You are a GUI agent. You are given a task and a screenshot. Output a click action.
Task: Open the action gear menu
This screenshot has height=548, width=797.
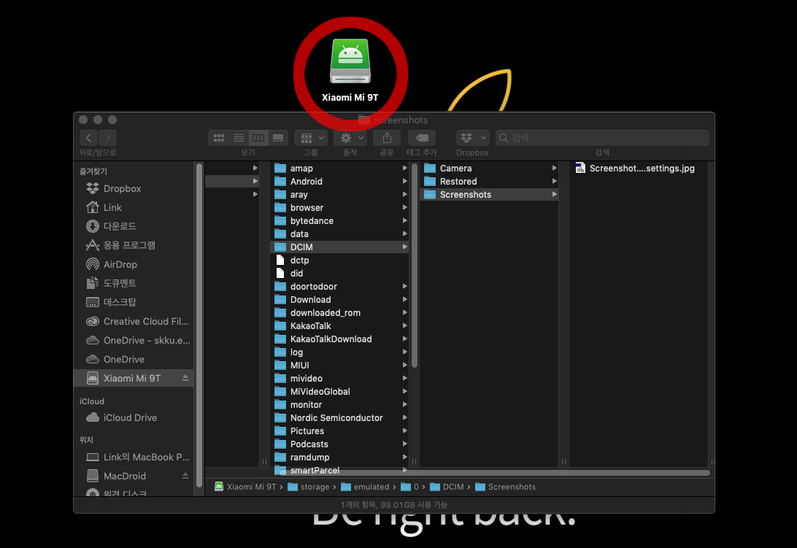[x=351, y=138]
